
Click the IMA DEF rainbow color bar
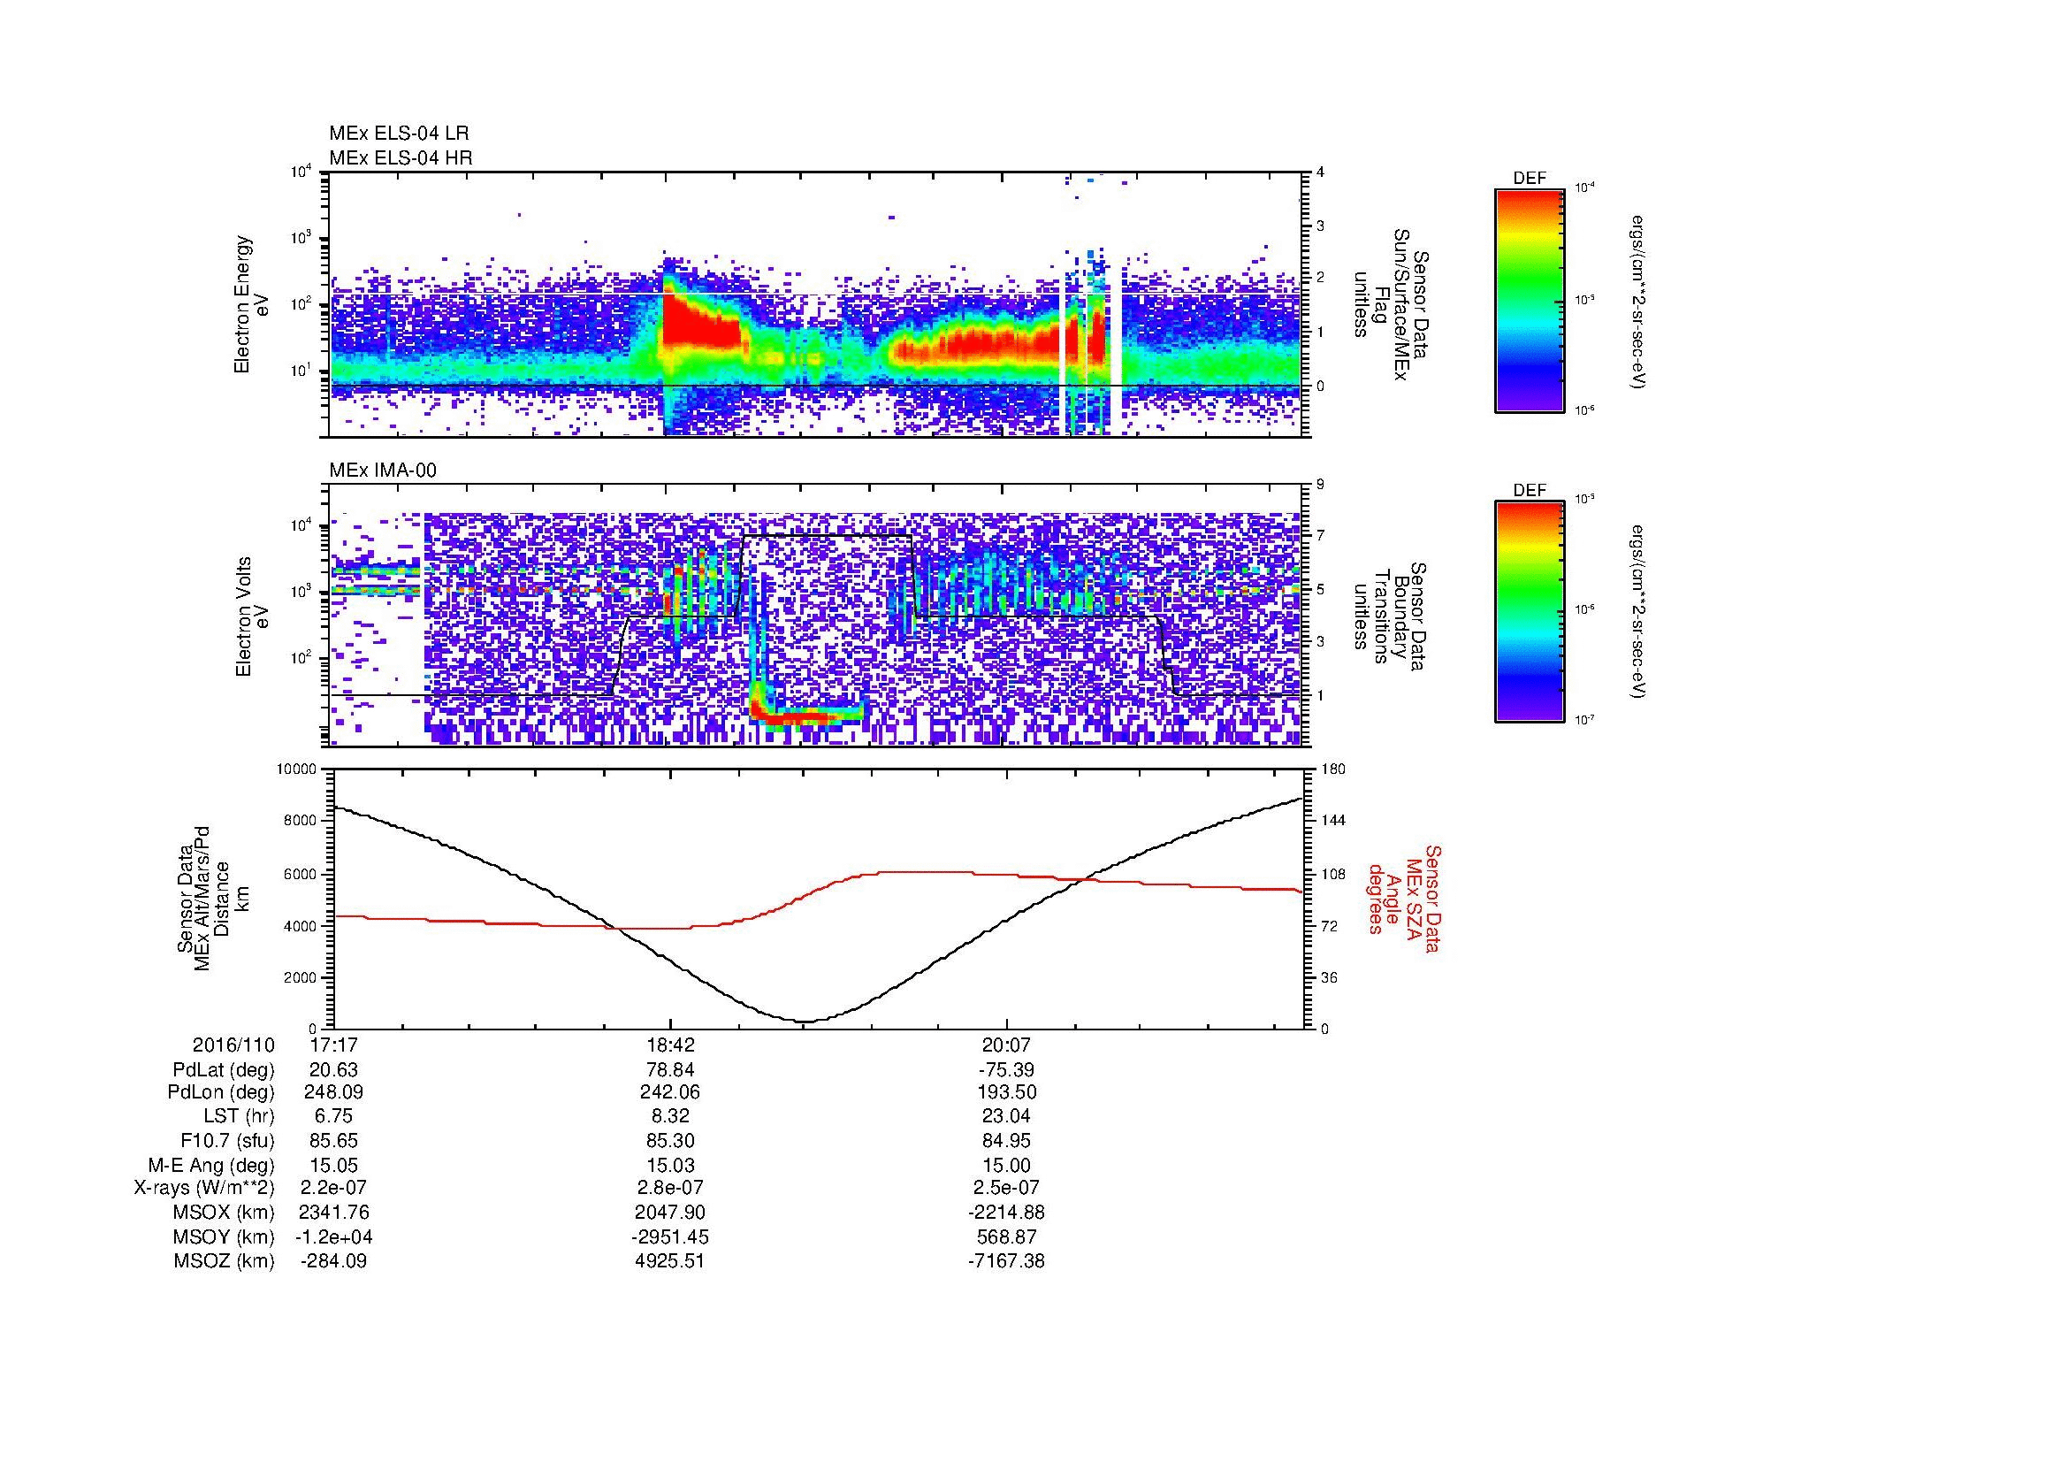1530,612
